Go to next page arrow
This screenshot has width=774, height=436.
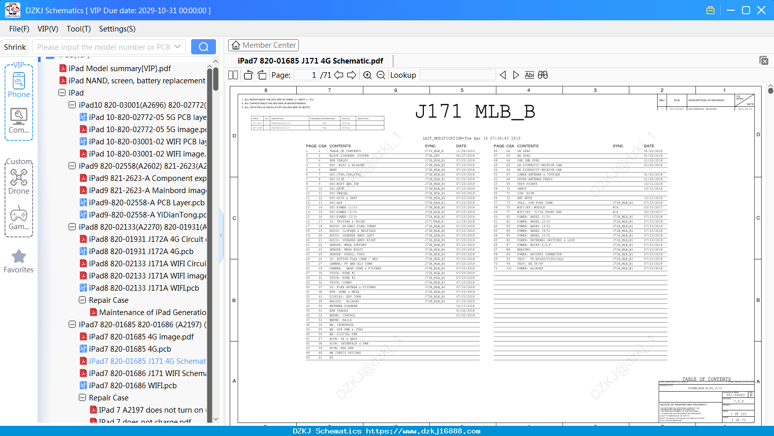pyautogui.click(x=352, y=75)
